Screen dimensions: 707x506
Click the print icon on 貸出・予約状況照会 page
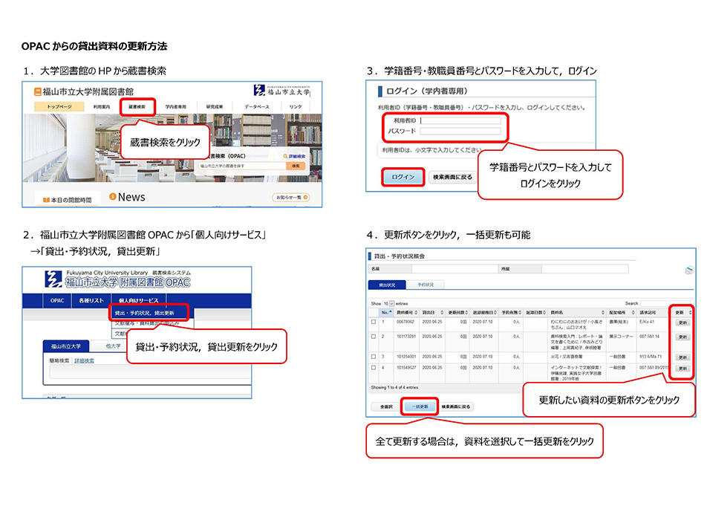tap(689, 270)
